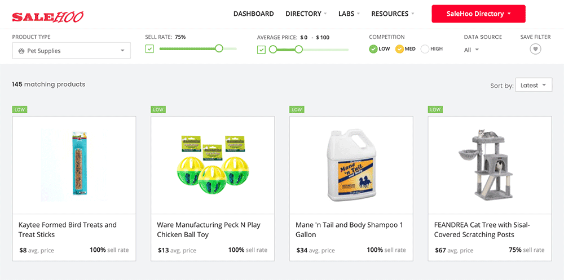Open the FEANDREA Cat Tree product title

[482, 229]
